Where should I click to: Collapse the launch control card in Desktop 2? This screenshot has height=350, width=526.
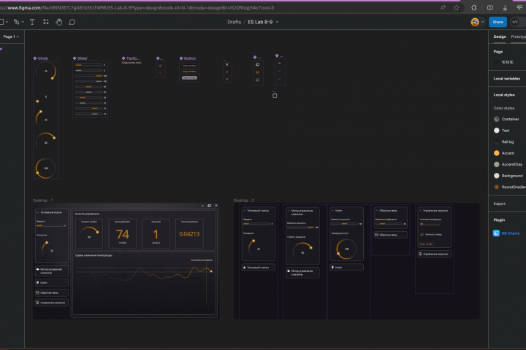(x=420, y=211)
